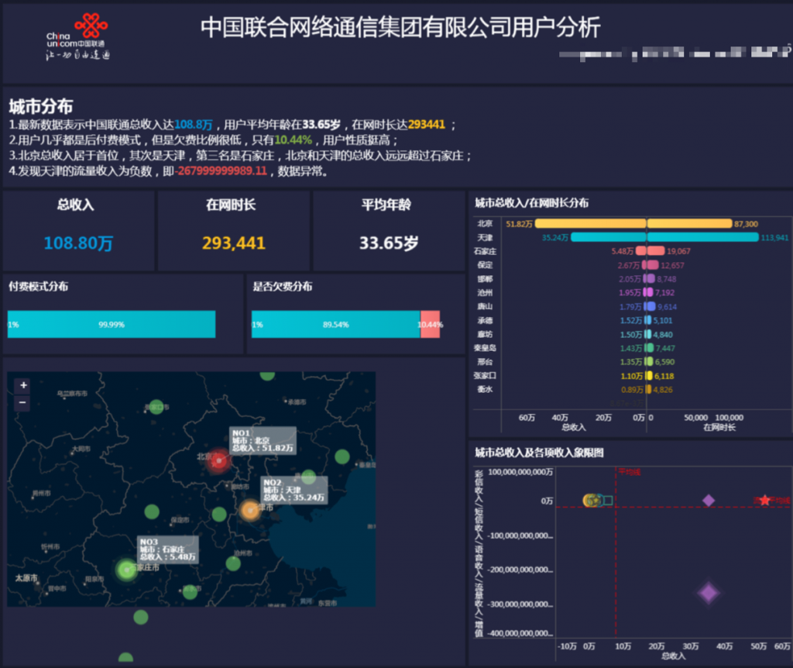Viewport: 793px width, 668px height.
Task: Select the green Shijiazhuang marker on map
Action: (x=126, y=570)
